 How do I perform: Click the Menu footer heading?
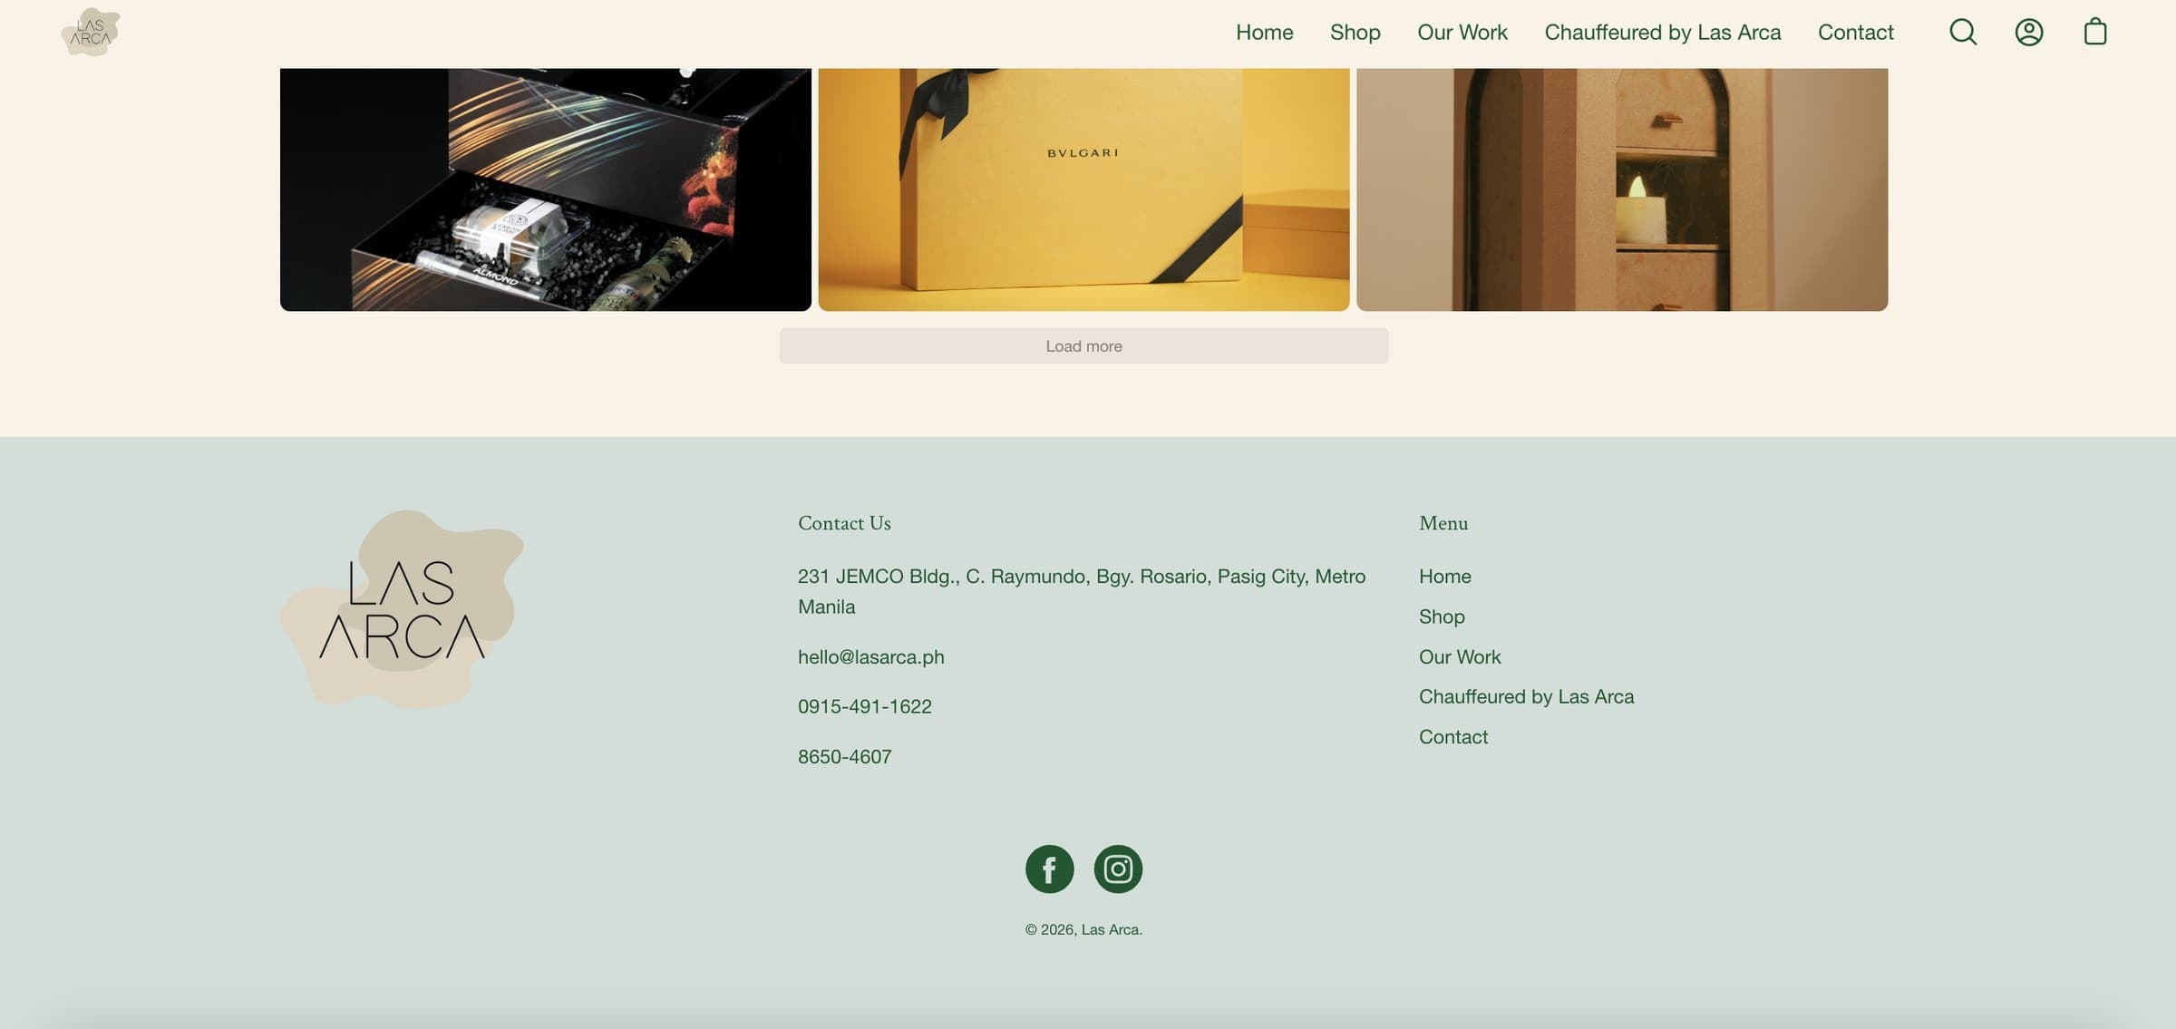1443,523
